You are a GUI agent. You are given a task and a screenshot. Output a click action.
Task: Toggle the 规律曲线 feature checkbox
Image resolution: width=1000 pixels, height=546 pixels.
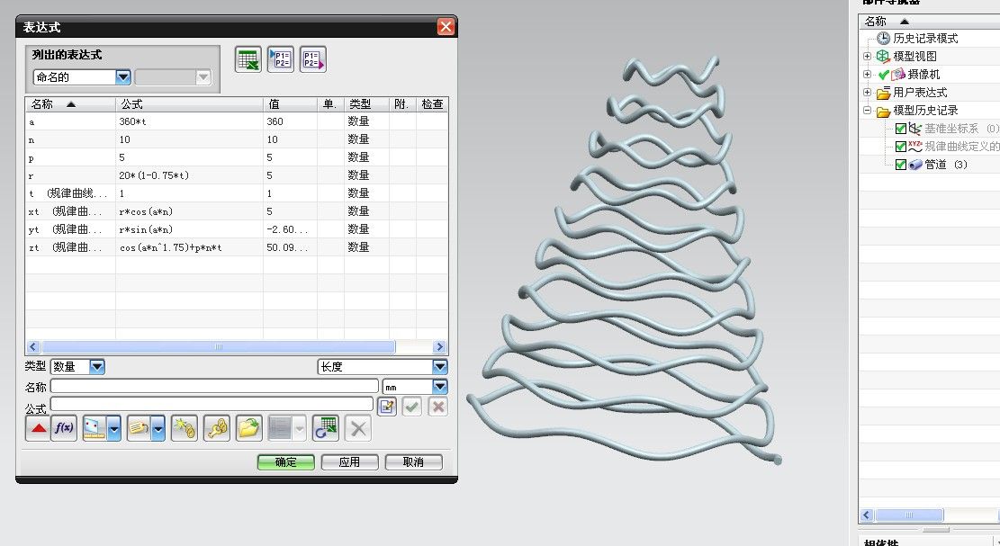pos(901,147)
